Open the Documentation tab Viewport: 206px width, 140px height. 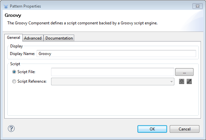[x=59, y=38]
